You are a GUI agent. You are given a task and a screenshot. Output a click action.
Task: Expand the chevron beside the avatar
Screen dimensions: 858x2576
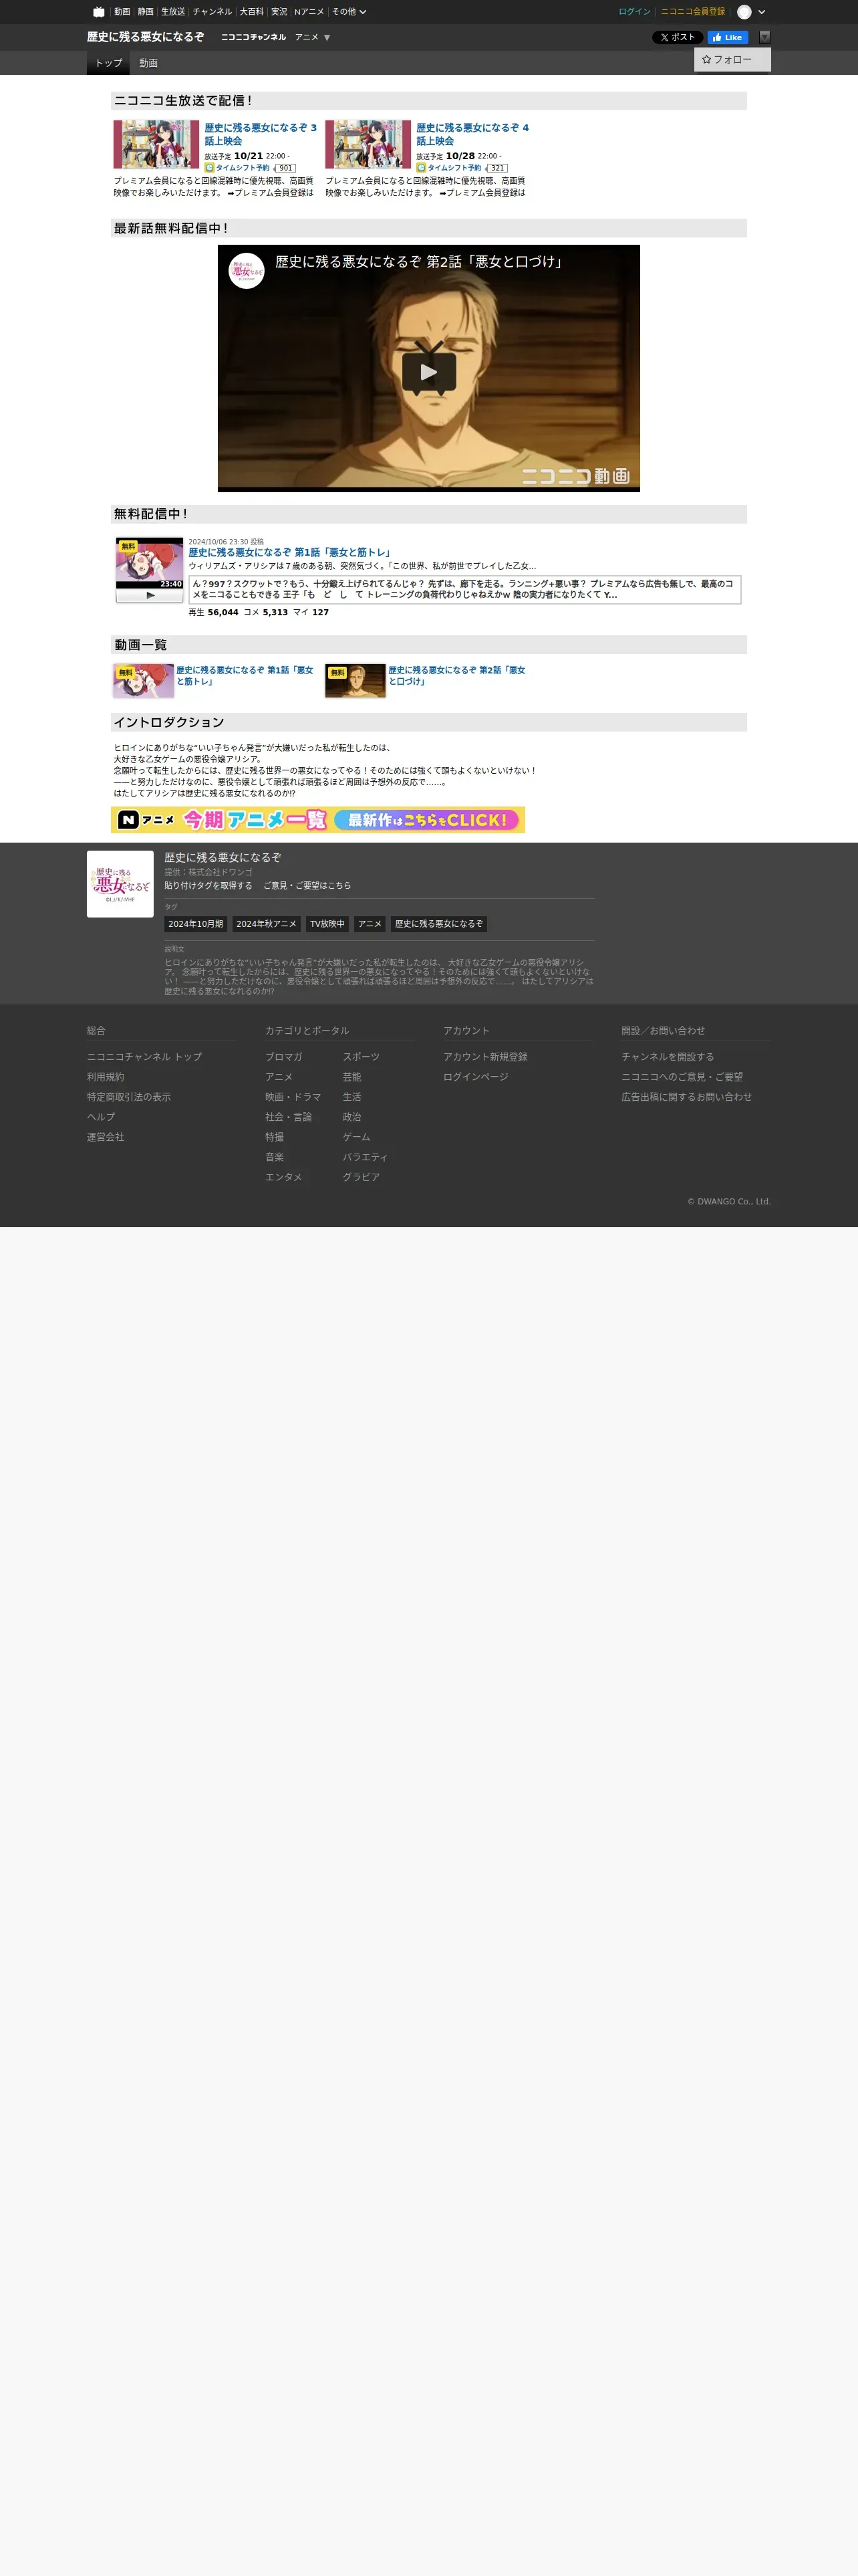pos(762,12)
